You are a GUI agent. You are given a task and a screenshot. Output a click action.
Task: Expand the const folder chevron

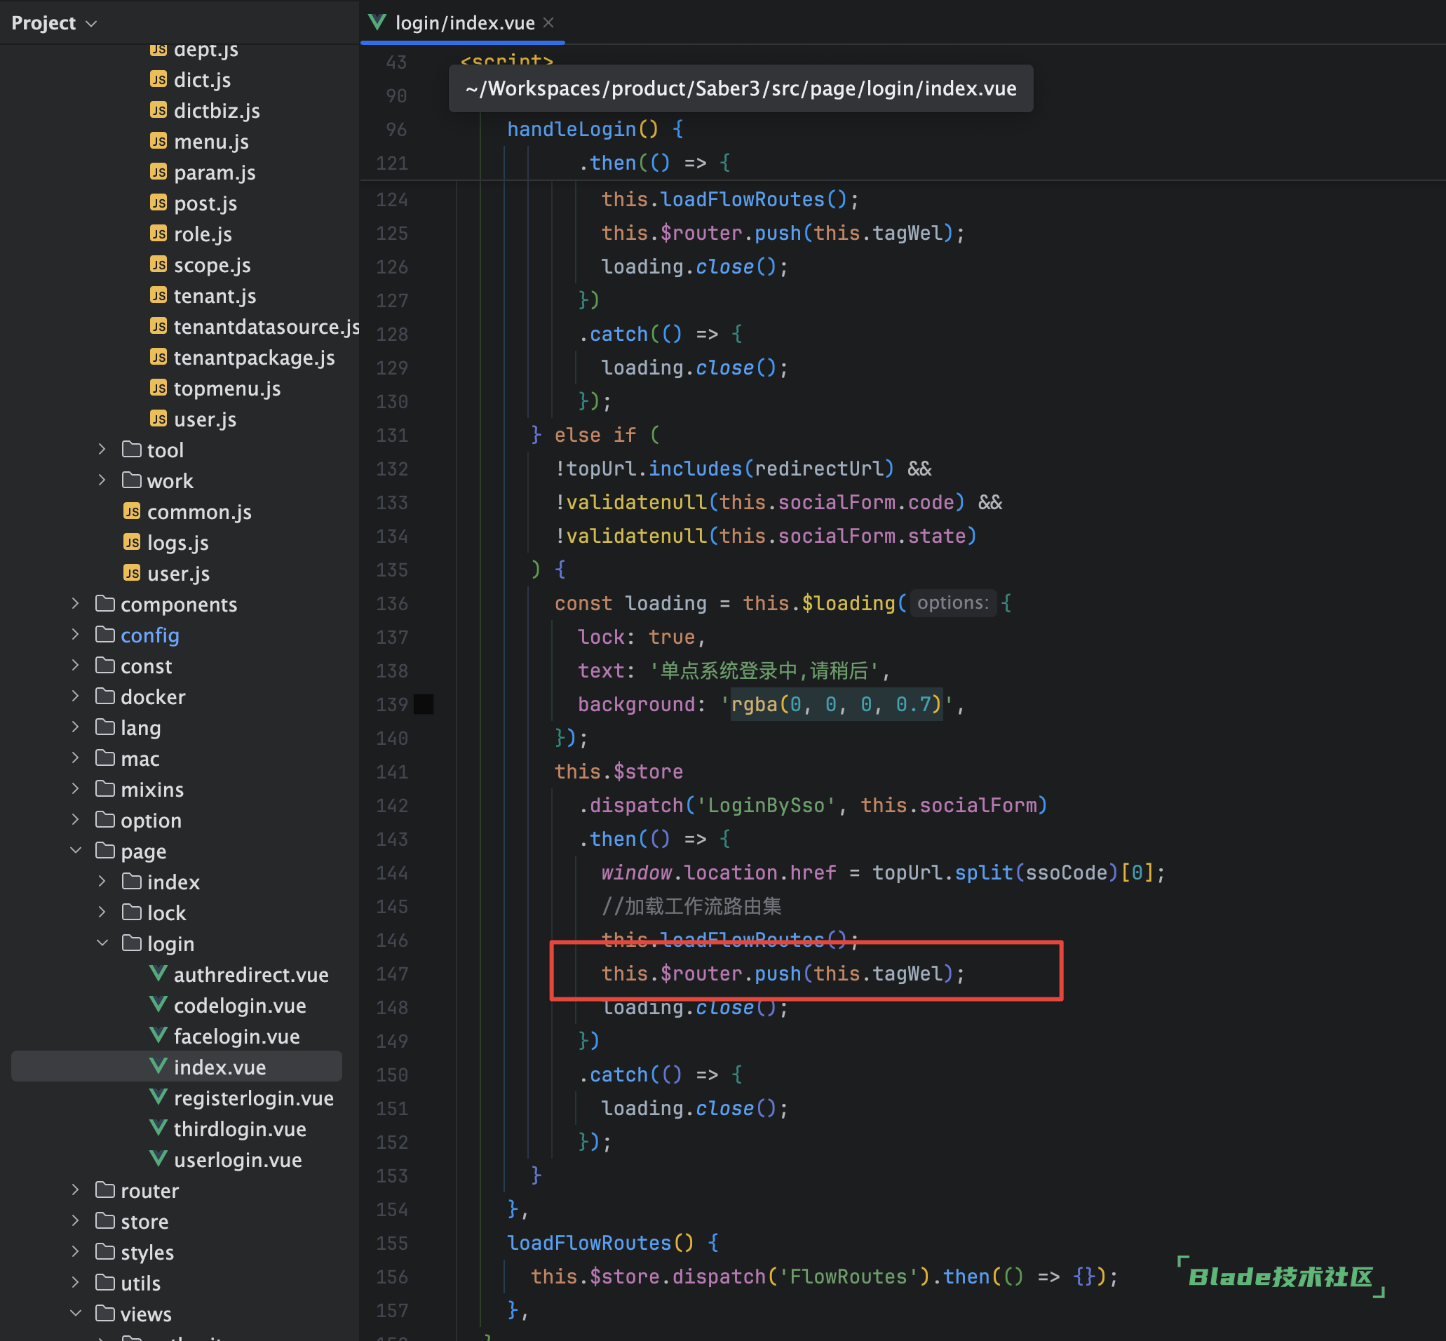76,666
